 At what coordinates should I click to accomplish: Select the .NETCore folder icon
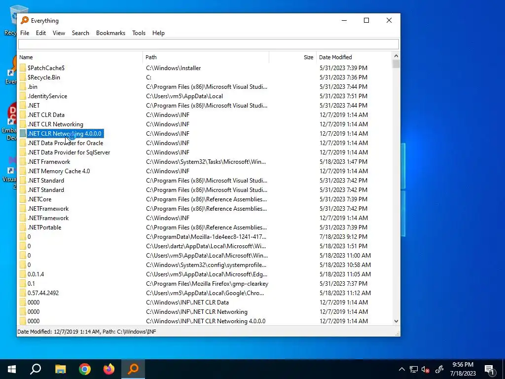[x=23, y=199]
